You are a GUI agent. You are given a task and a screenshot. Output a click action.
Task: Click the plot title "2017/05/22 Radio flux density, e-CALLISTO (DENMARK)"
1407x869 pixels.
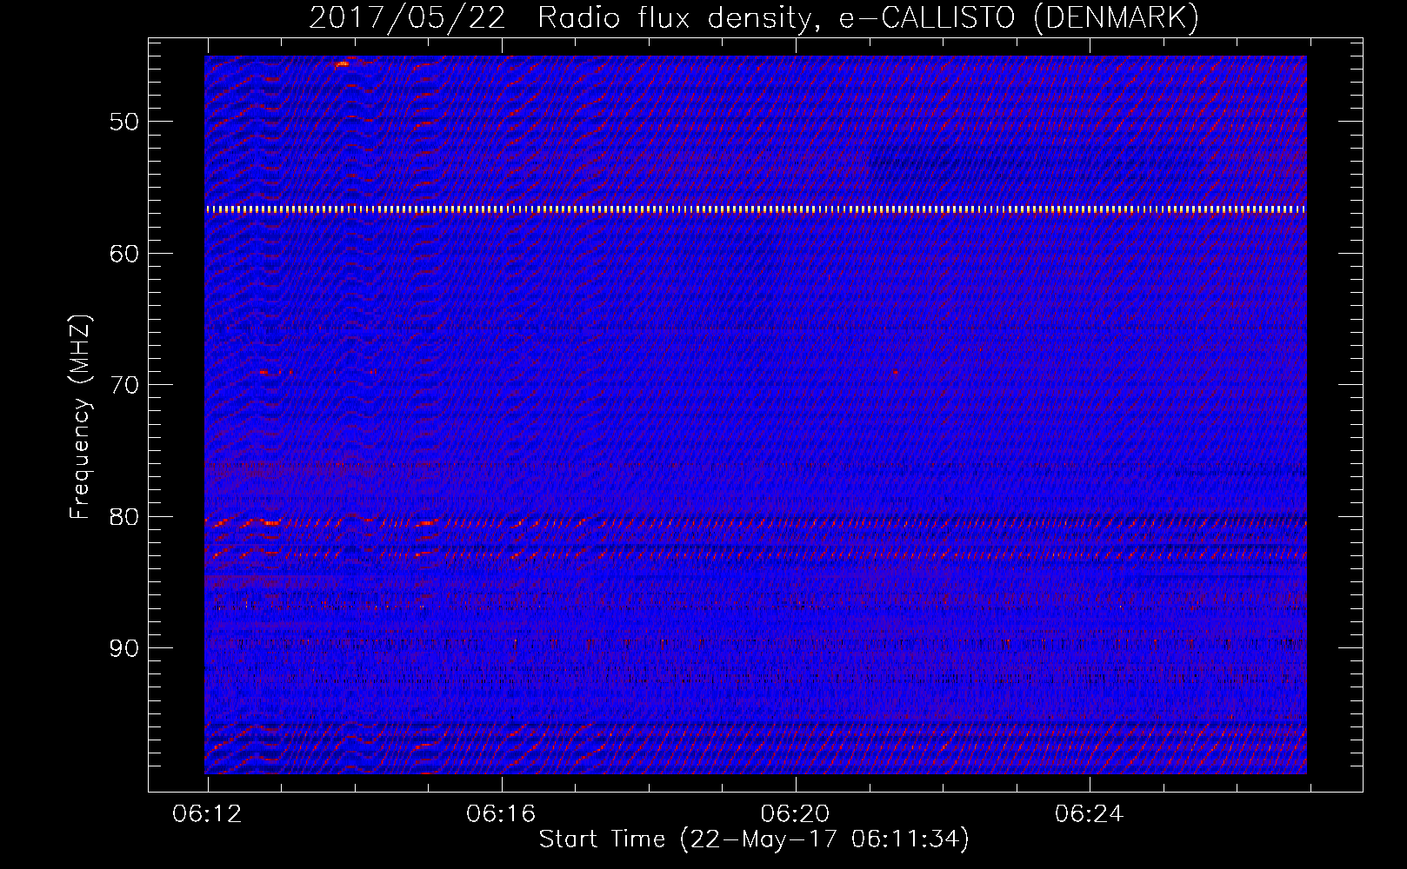click(754, 17)
